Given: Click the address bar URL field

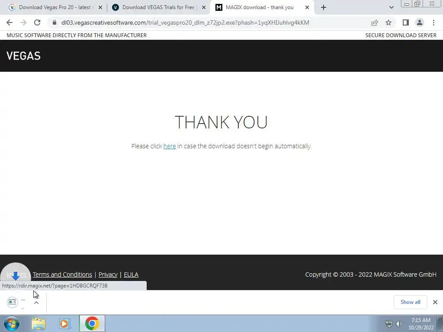Looking at the screenshot, I should point(185,22).
